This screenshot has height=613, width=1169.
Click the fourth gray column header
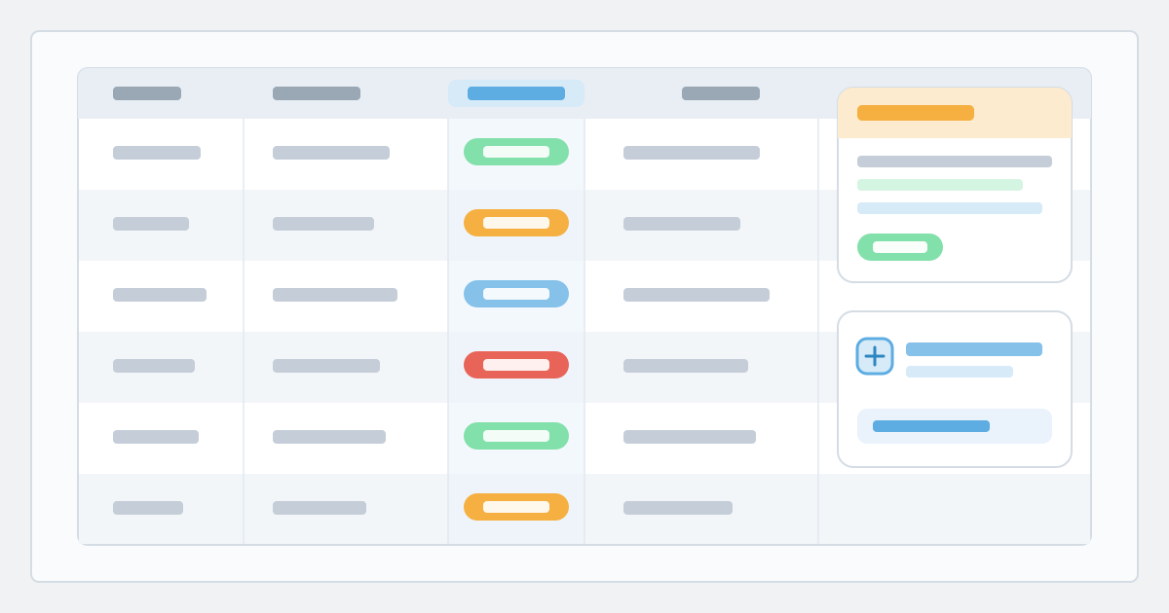tap(721, 93)
